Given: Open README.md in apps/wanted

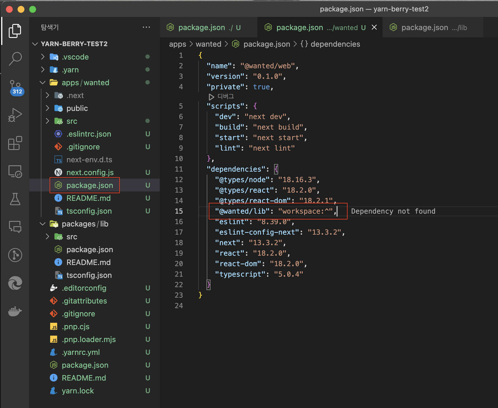Looking at the screenshot, I should click(94, 198).
